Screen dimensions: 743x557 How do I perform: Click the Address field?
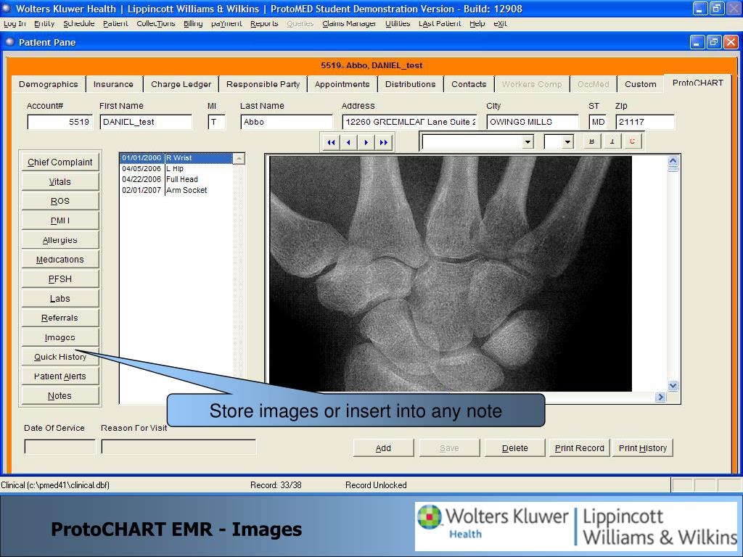[x=410, y=122]
